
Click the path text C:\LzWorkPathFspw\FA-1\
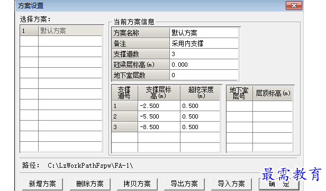click(x=90, y=166)
